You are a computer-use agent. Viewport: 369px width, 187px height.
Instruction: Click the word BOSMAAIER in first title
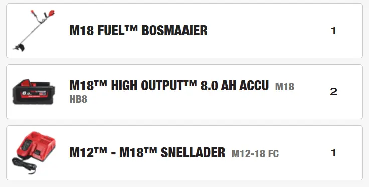pyautogui.click(x=174, y=30)
